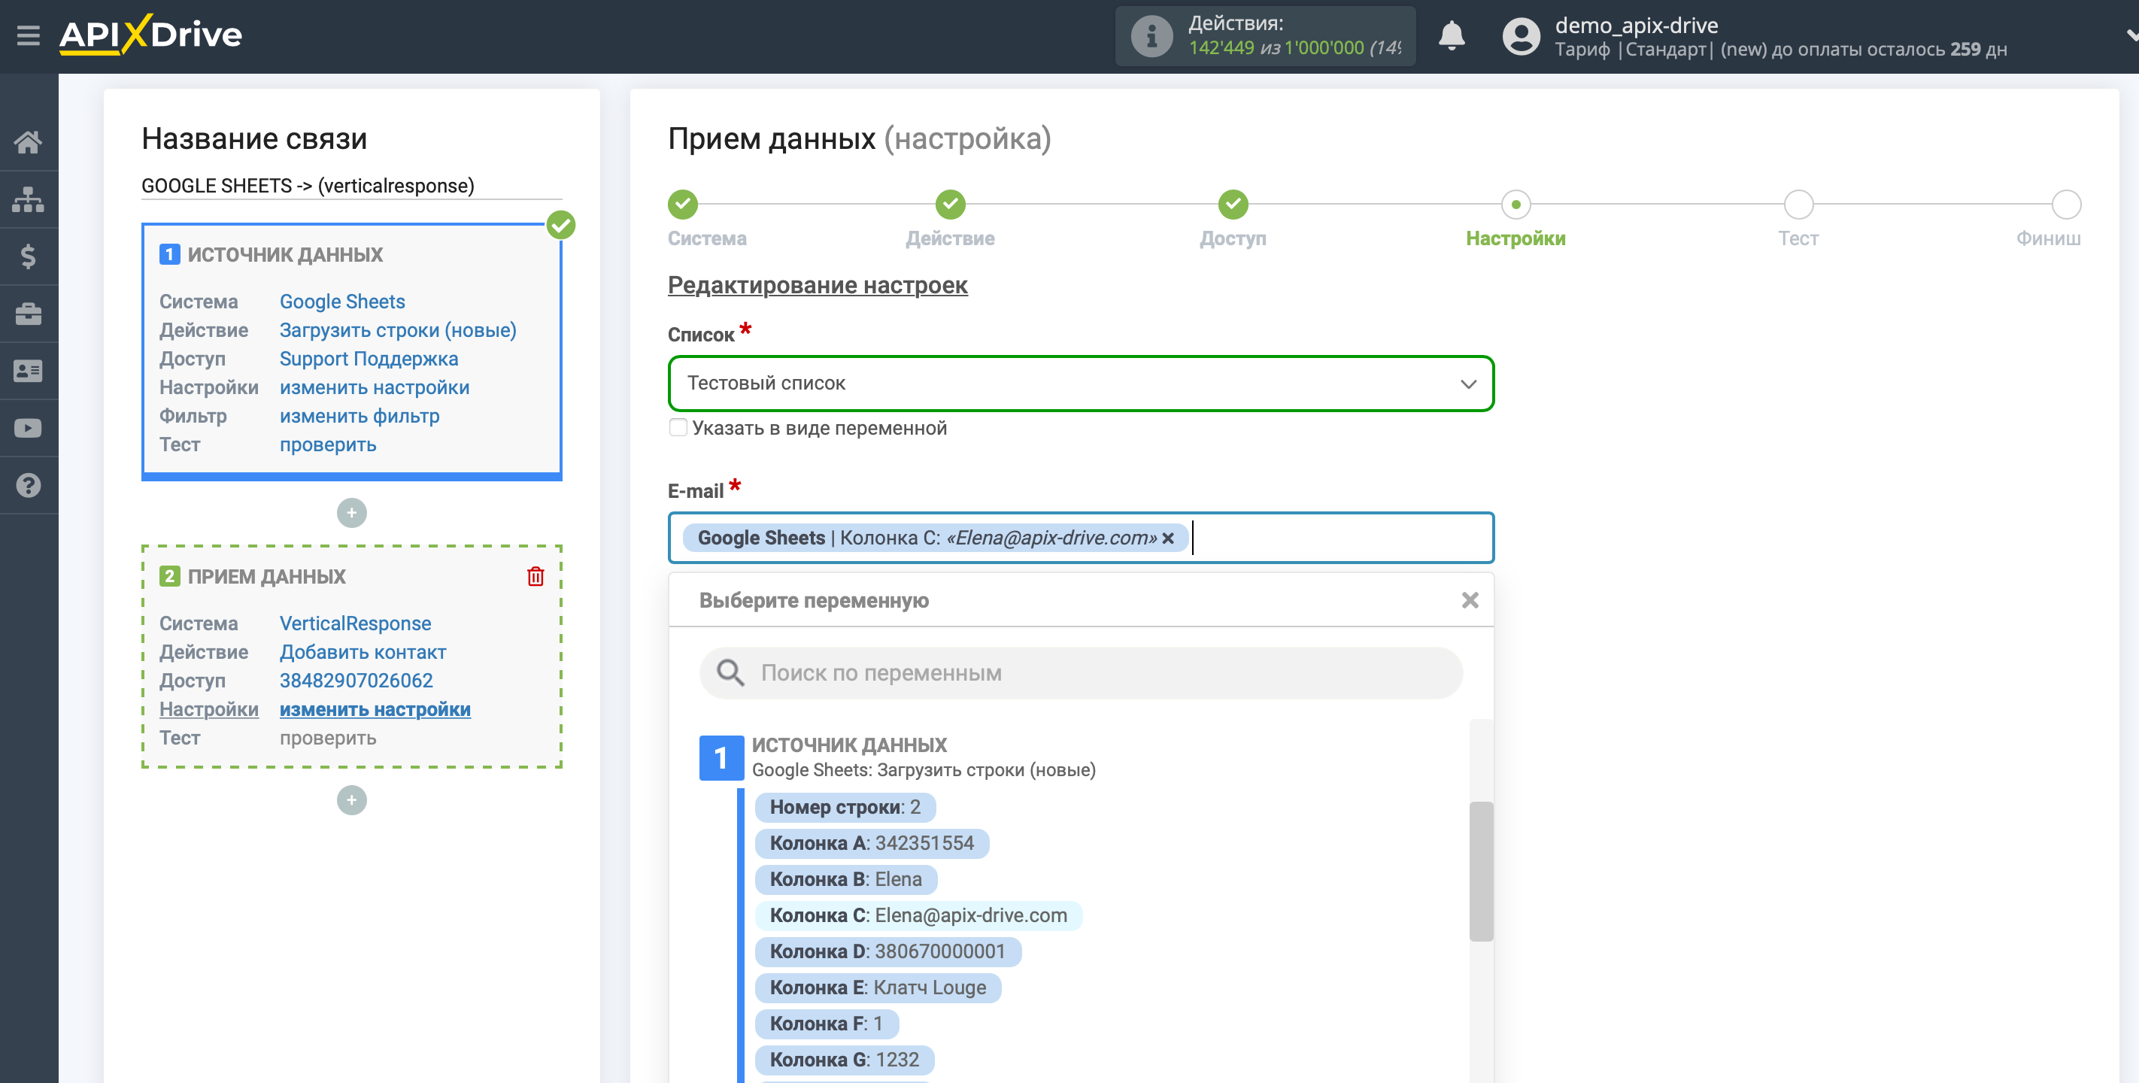Open the billing dollar icon
Screen dimensions: 2139x1083
point(29,256)
